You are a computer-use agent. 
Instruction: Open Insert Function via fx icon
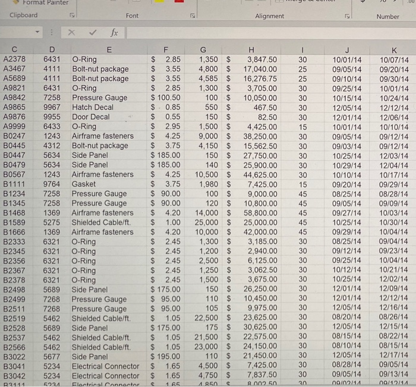[114, 33]
